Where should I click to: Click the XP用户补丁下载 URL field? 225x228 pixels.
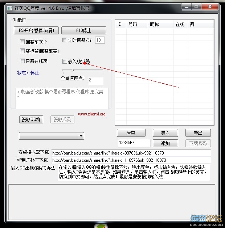[131, 160]
